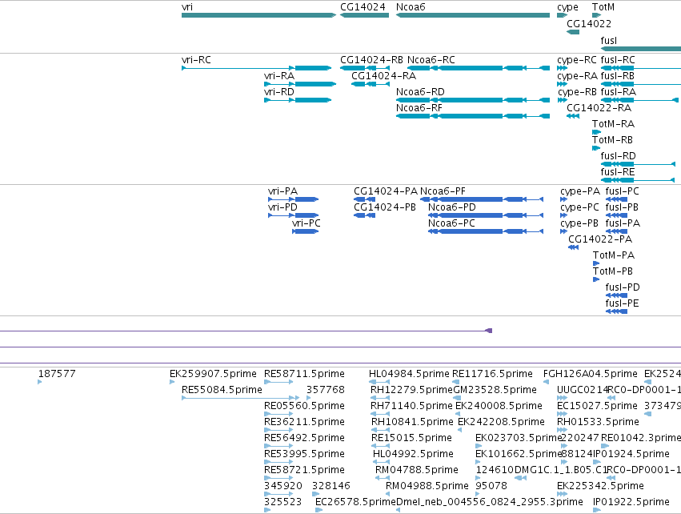Click the 357768 feature marker
The width and height of the screenshot is (681, 514).
pyautogui.click(x=309, y=398)
